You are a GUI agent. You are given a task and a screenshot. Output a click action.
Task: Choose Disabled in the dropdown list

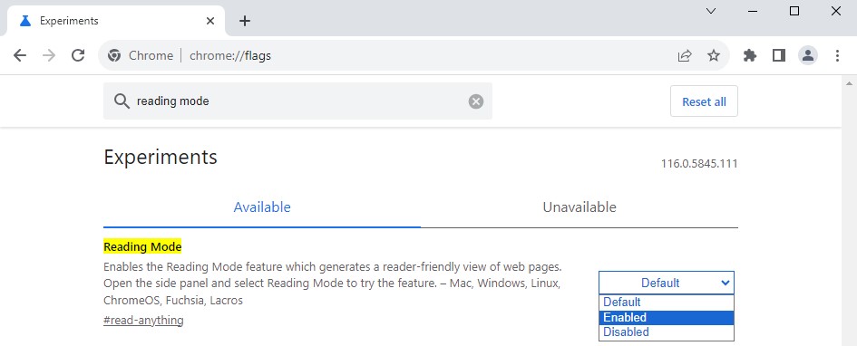(667, 332)
